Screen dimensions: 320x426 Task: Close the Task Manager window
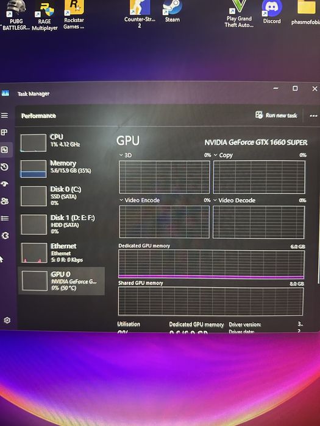pos(315,89)
